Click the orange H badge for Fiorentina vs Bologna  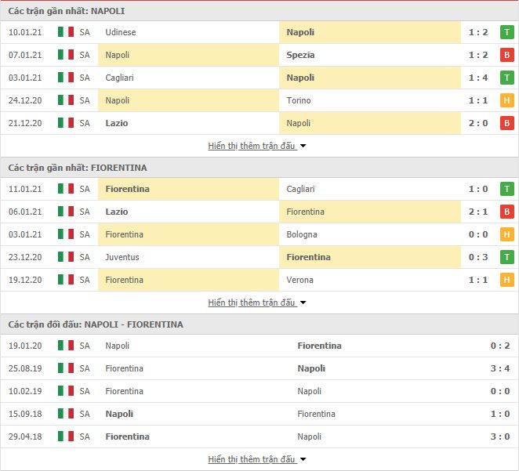pyautogui.click(x=506, y=234)
